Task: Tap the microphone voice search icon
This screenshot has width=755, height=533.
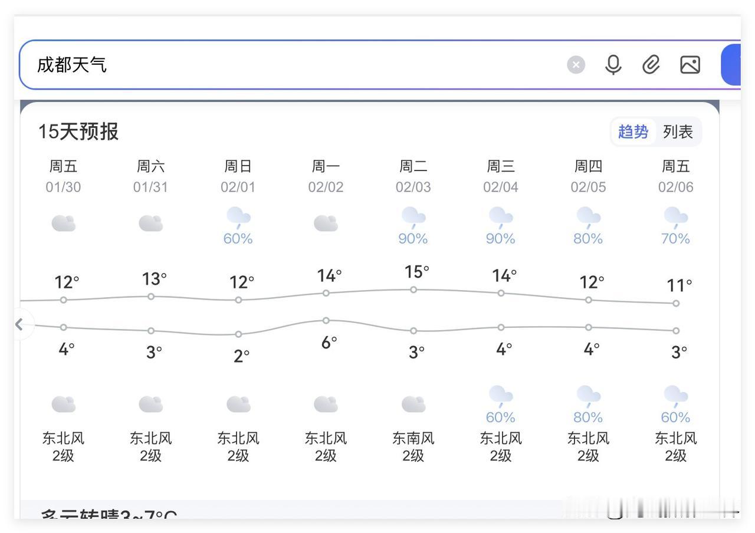Action: pos(613,64)
